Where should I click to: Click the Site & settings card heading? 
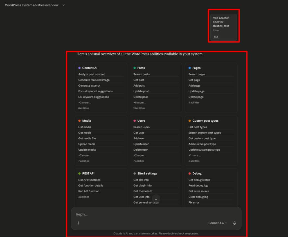147,174
